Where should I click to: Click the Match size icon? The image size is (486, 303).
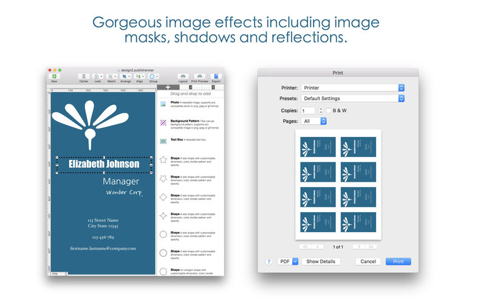click(x=110, y=76)
